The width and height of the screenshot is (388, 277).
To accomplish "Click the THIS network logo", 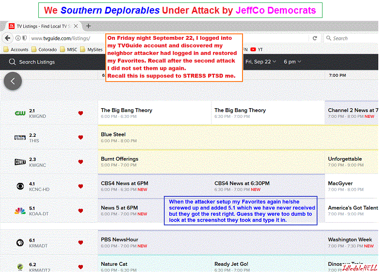I will coord(20,138).
